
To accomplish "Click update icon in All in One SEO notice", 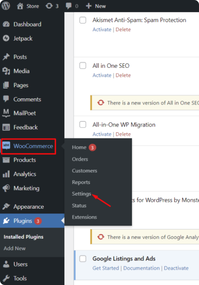I will pos(101,103).
